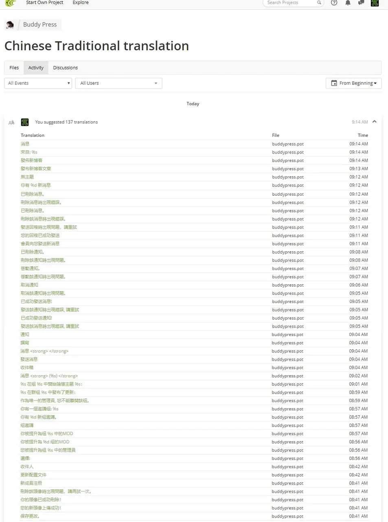Image resolution: width=388 pixels, height=522 pixels.
Task: Select the Activity tab
Action: click(x=36, y=68)
